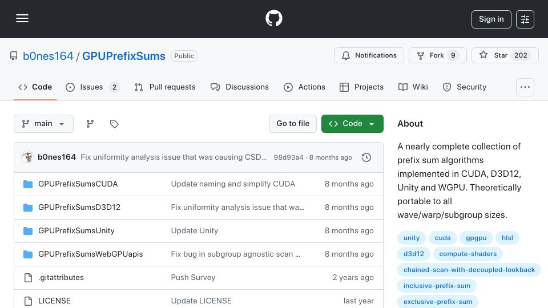The width and height of the screenshot is (548, 308).
Task: Open 'Update Unity' commit message
Action: click(195, 231)
